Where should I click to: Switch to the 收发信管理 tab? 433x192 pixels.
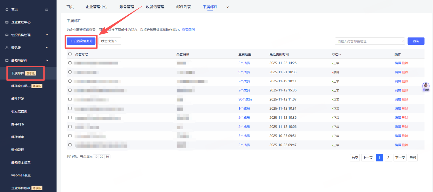pos(155,7)
